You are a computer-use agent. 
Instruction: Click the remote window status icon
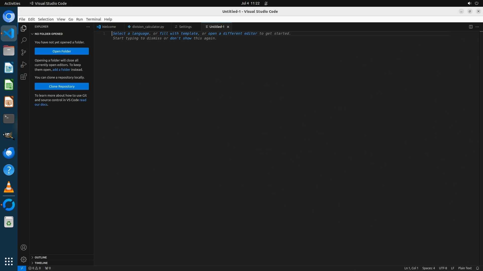coord(22,268)
